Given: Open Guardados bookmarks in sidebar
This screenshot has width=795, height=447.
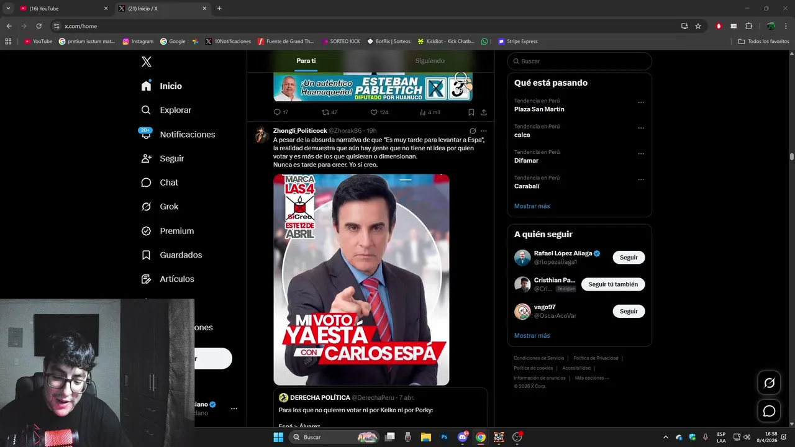Looking at the screenshot, I should tap(171, 255).
